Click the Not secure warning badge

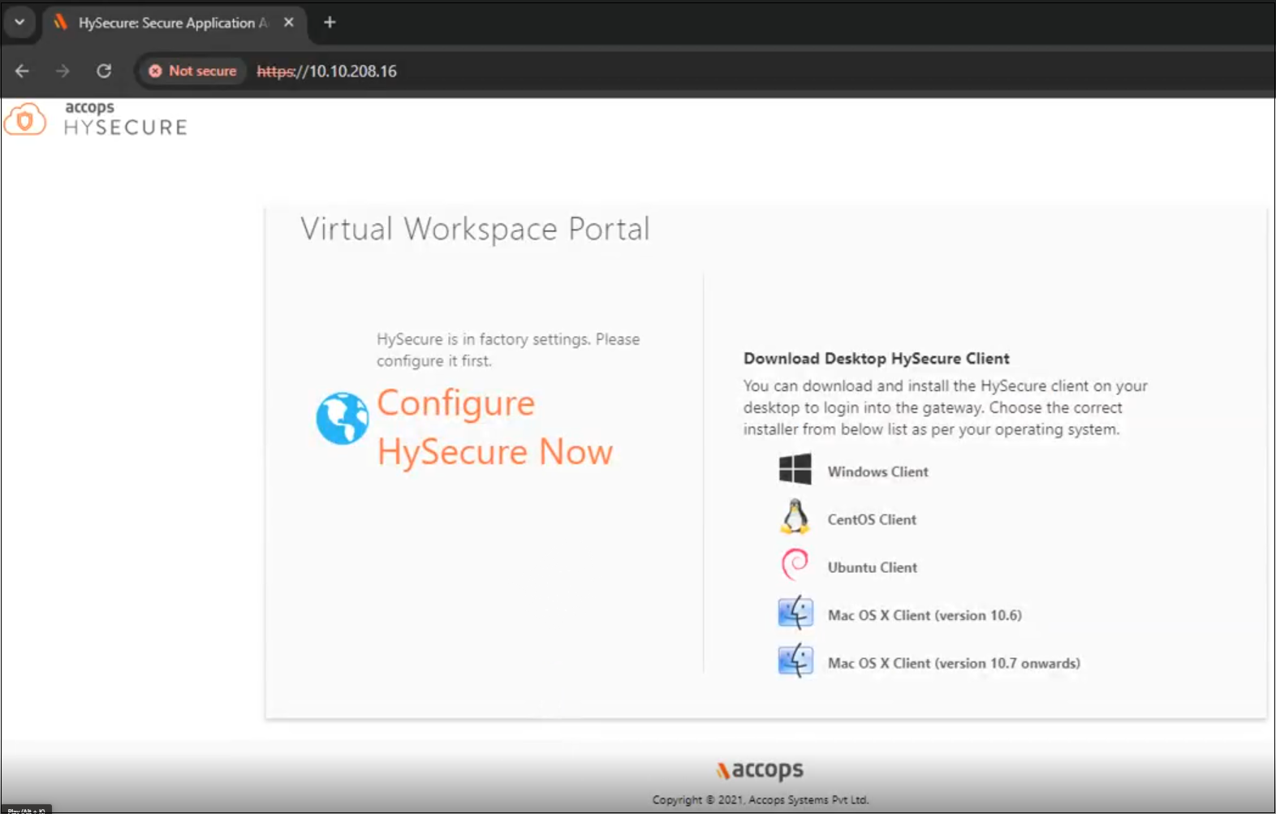pos(193,71)
